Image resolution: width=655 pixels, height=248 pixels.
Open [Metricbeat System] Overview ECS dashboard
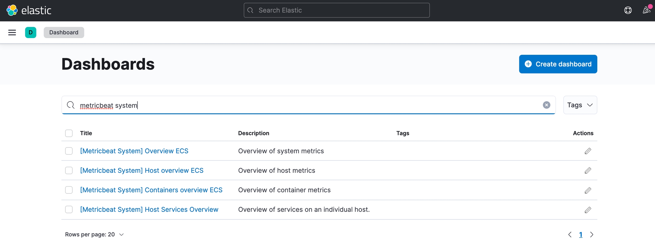pyautogui.click(x=134, y=151)
